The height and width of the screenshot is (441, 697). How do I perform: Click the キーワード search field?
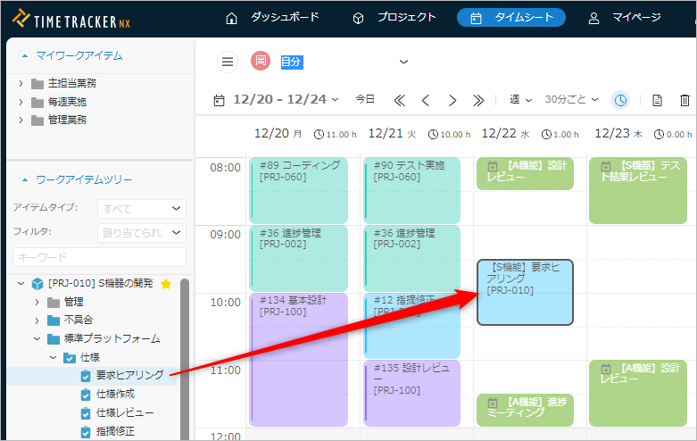(99, 257)
